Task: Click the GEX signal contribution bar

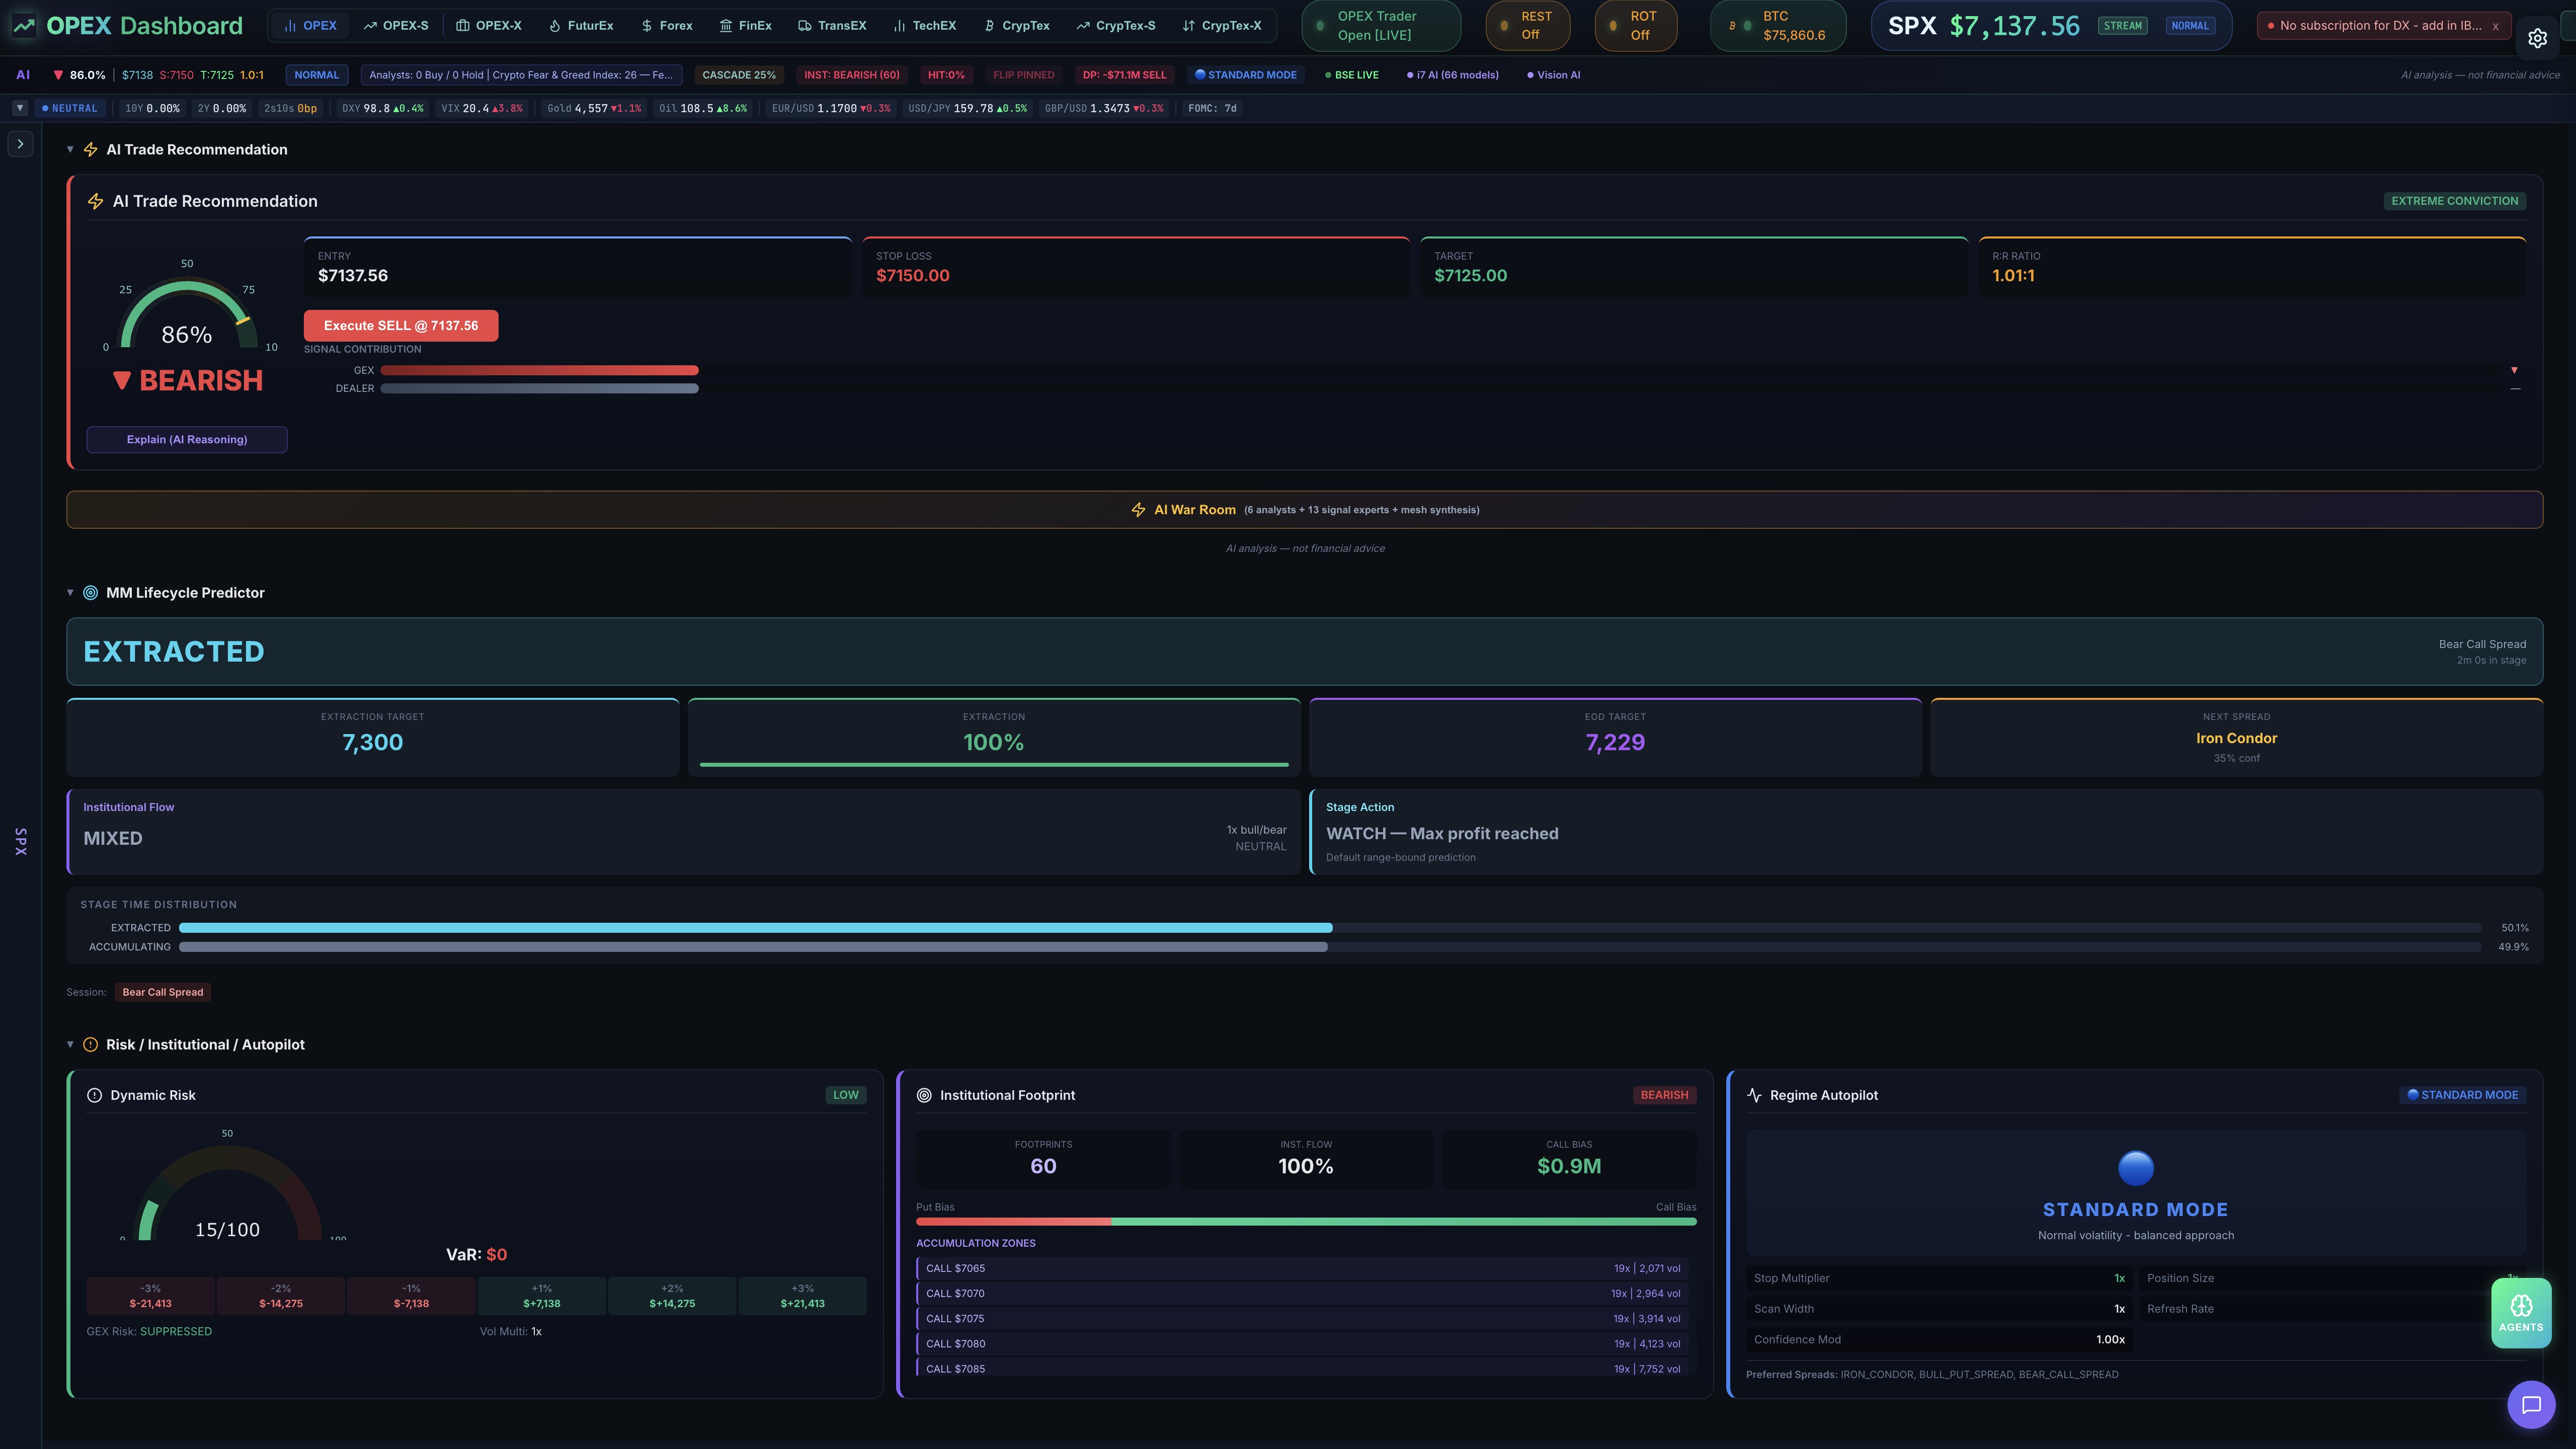Action: [x=539, y=371]
